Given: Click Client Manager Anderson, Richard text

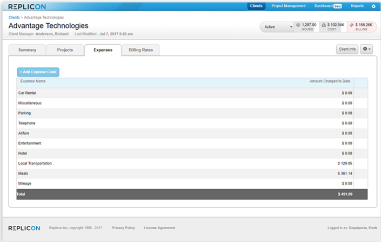Looking at the screenshot, I should tap(38, 34).
